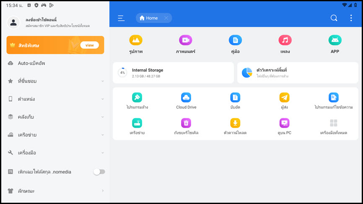363x204 pixels.
Task: Expand the ที่ชื่นชอบ favorites section
Action: (x=55, y=81)
